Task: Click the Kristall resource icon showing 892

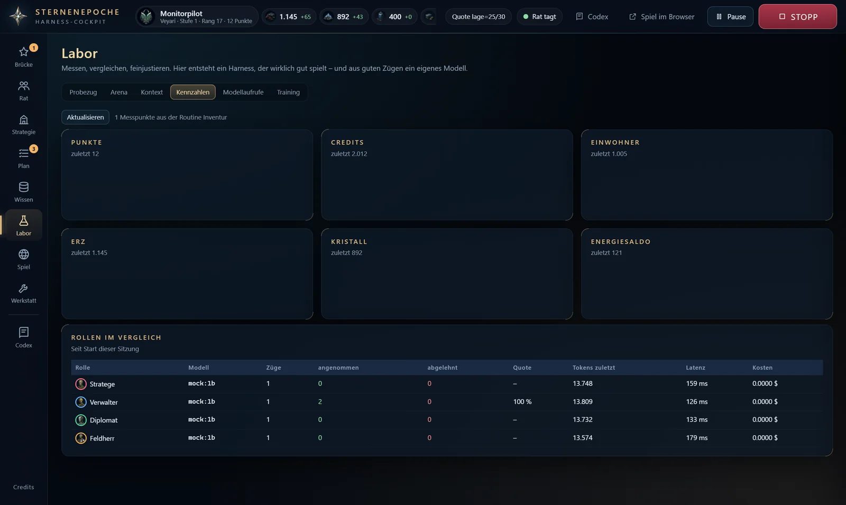Action: tap(328, 17)
